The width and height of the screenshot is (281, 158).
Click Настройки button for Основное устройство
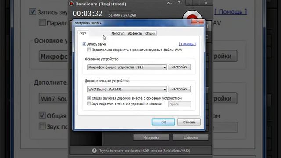tap(180, 67)
